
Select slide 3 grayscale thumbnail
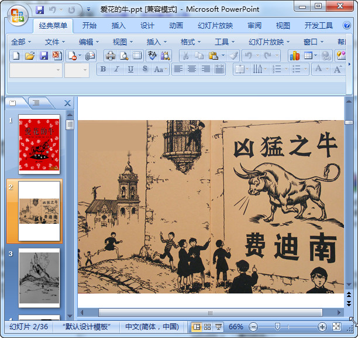coord(39,278)
